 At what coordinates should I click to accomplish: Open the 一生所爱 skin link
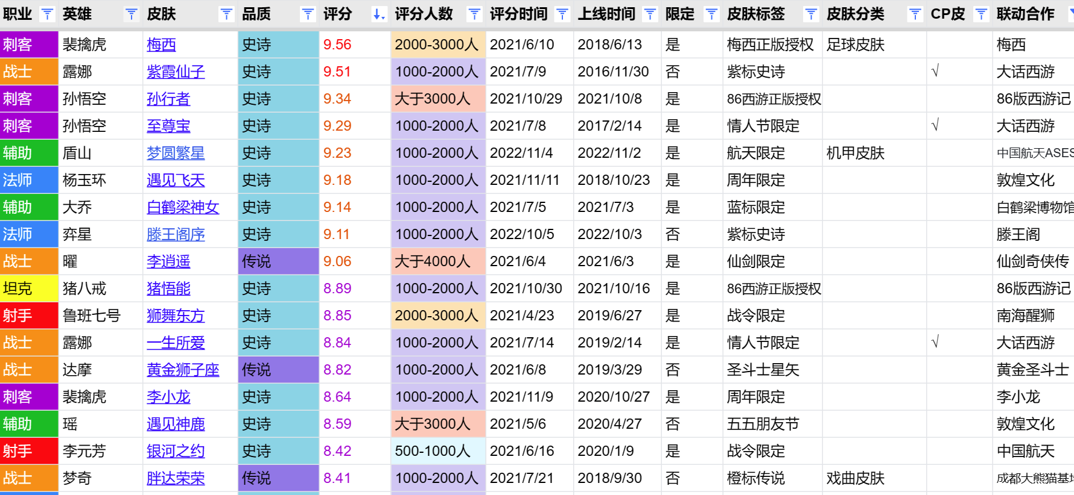176,343
